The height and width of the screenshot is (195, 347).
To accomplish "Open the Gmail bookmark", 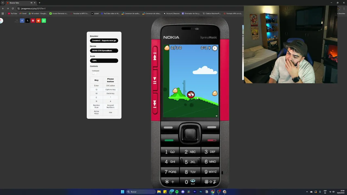I will click(x=23, y=13).
